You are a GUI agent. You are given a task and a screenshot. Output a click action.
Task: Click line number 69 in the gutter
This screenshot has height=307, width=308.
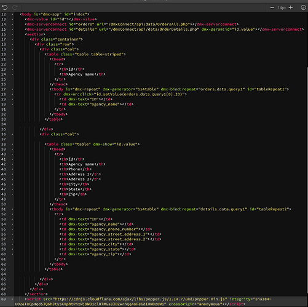click(4, 299)
